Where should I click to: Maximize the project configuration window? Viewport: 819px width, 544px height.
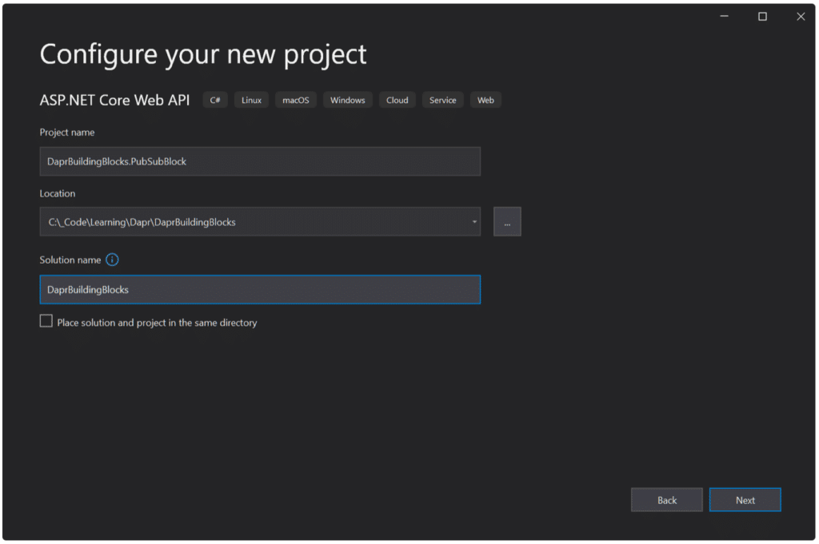tap(762, 16)
